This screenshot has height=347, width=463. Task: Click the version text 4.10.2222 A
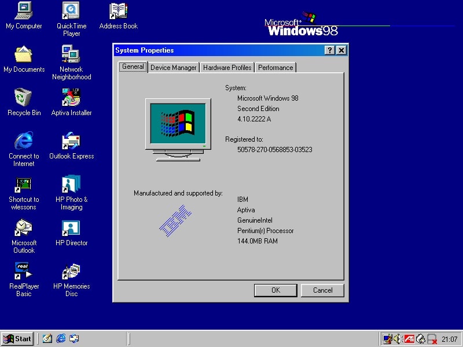click(254, 119)
